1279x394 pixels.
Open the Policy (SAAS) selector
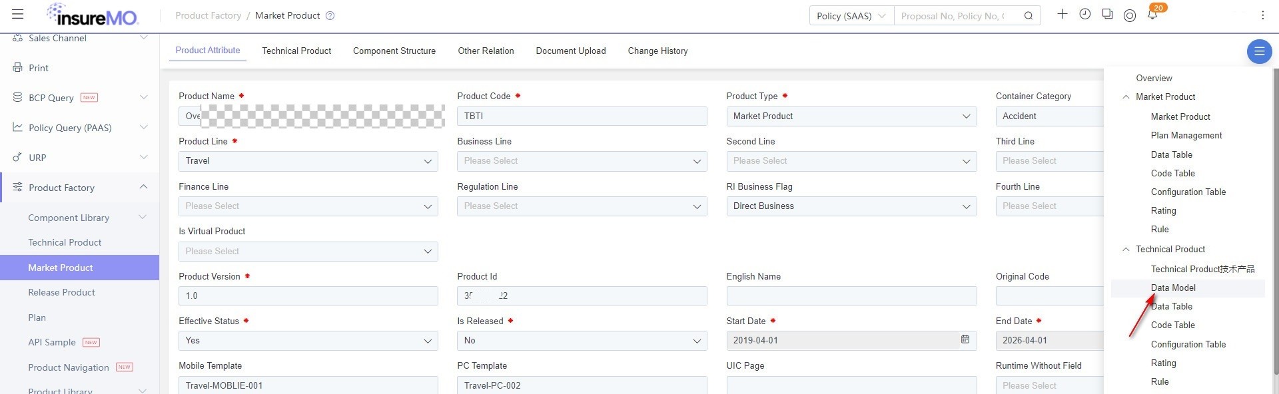851,16
